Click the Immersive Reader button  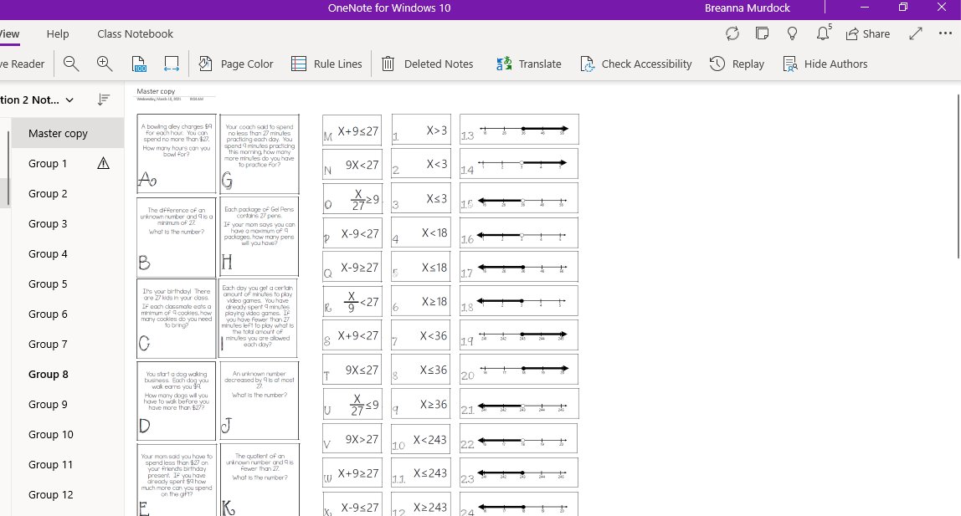point(23,64)
